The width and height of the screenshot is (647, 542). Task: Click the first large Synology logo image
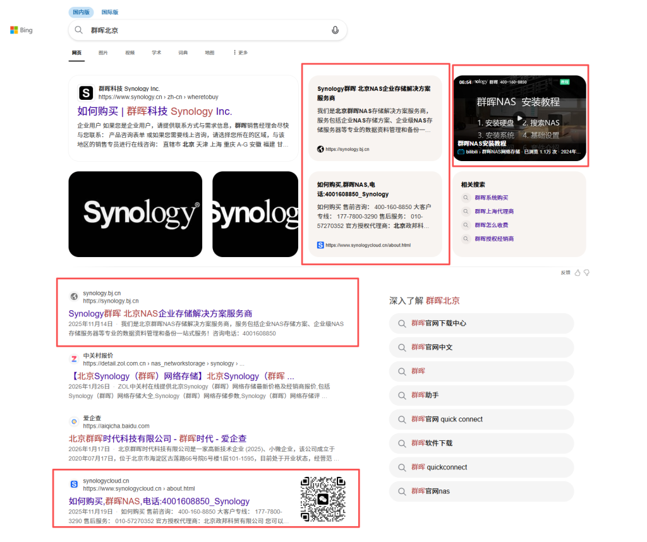[x=135, y=214]
